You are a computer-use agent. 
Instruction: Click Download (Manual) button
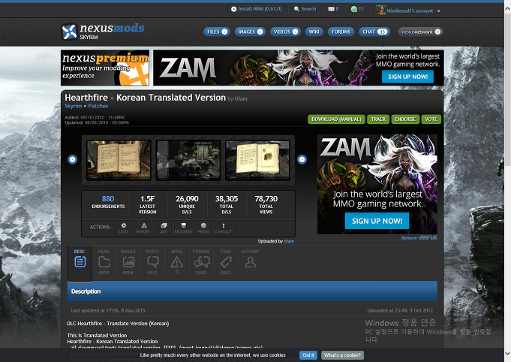coord(336,119)
